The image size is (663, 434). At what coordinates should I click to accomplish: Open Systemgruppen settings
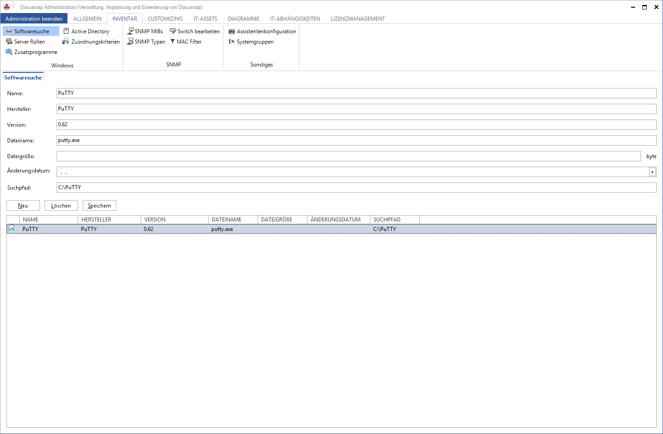click(251, 41)
